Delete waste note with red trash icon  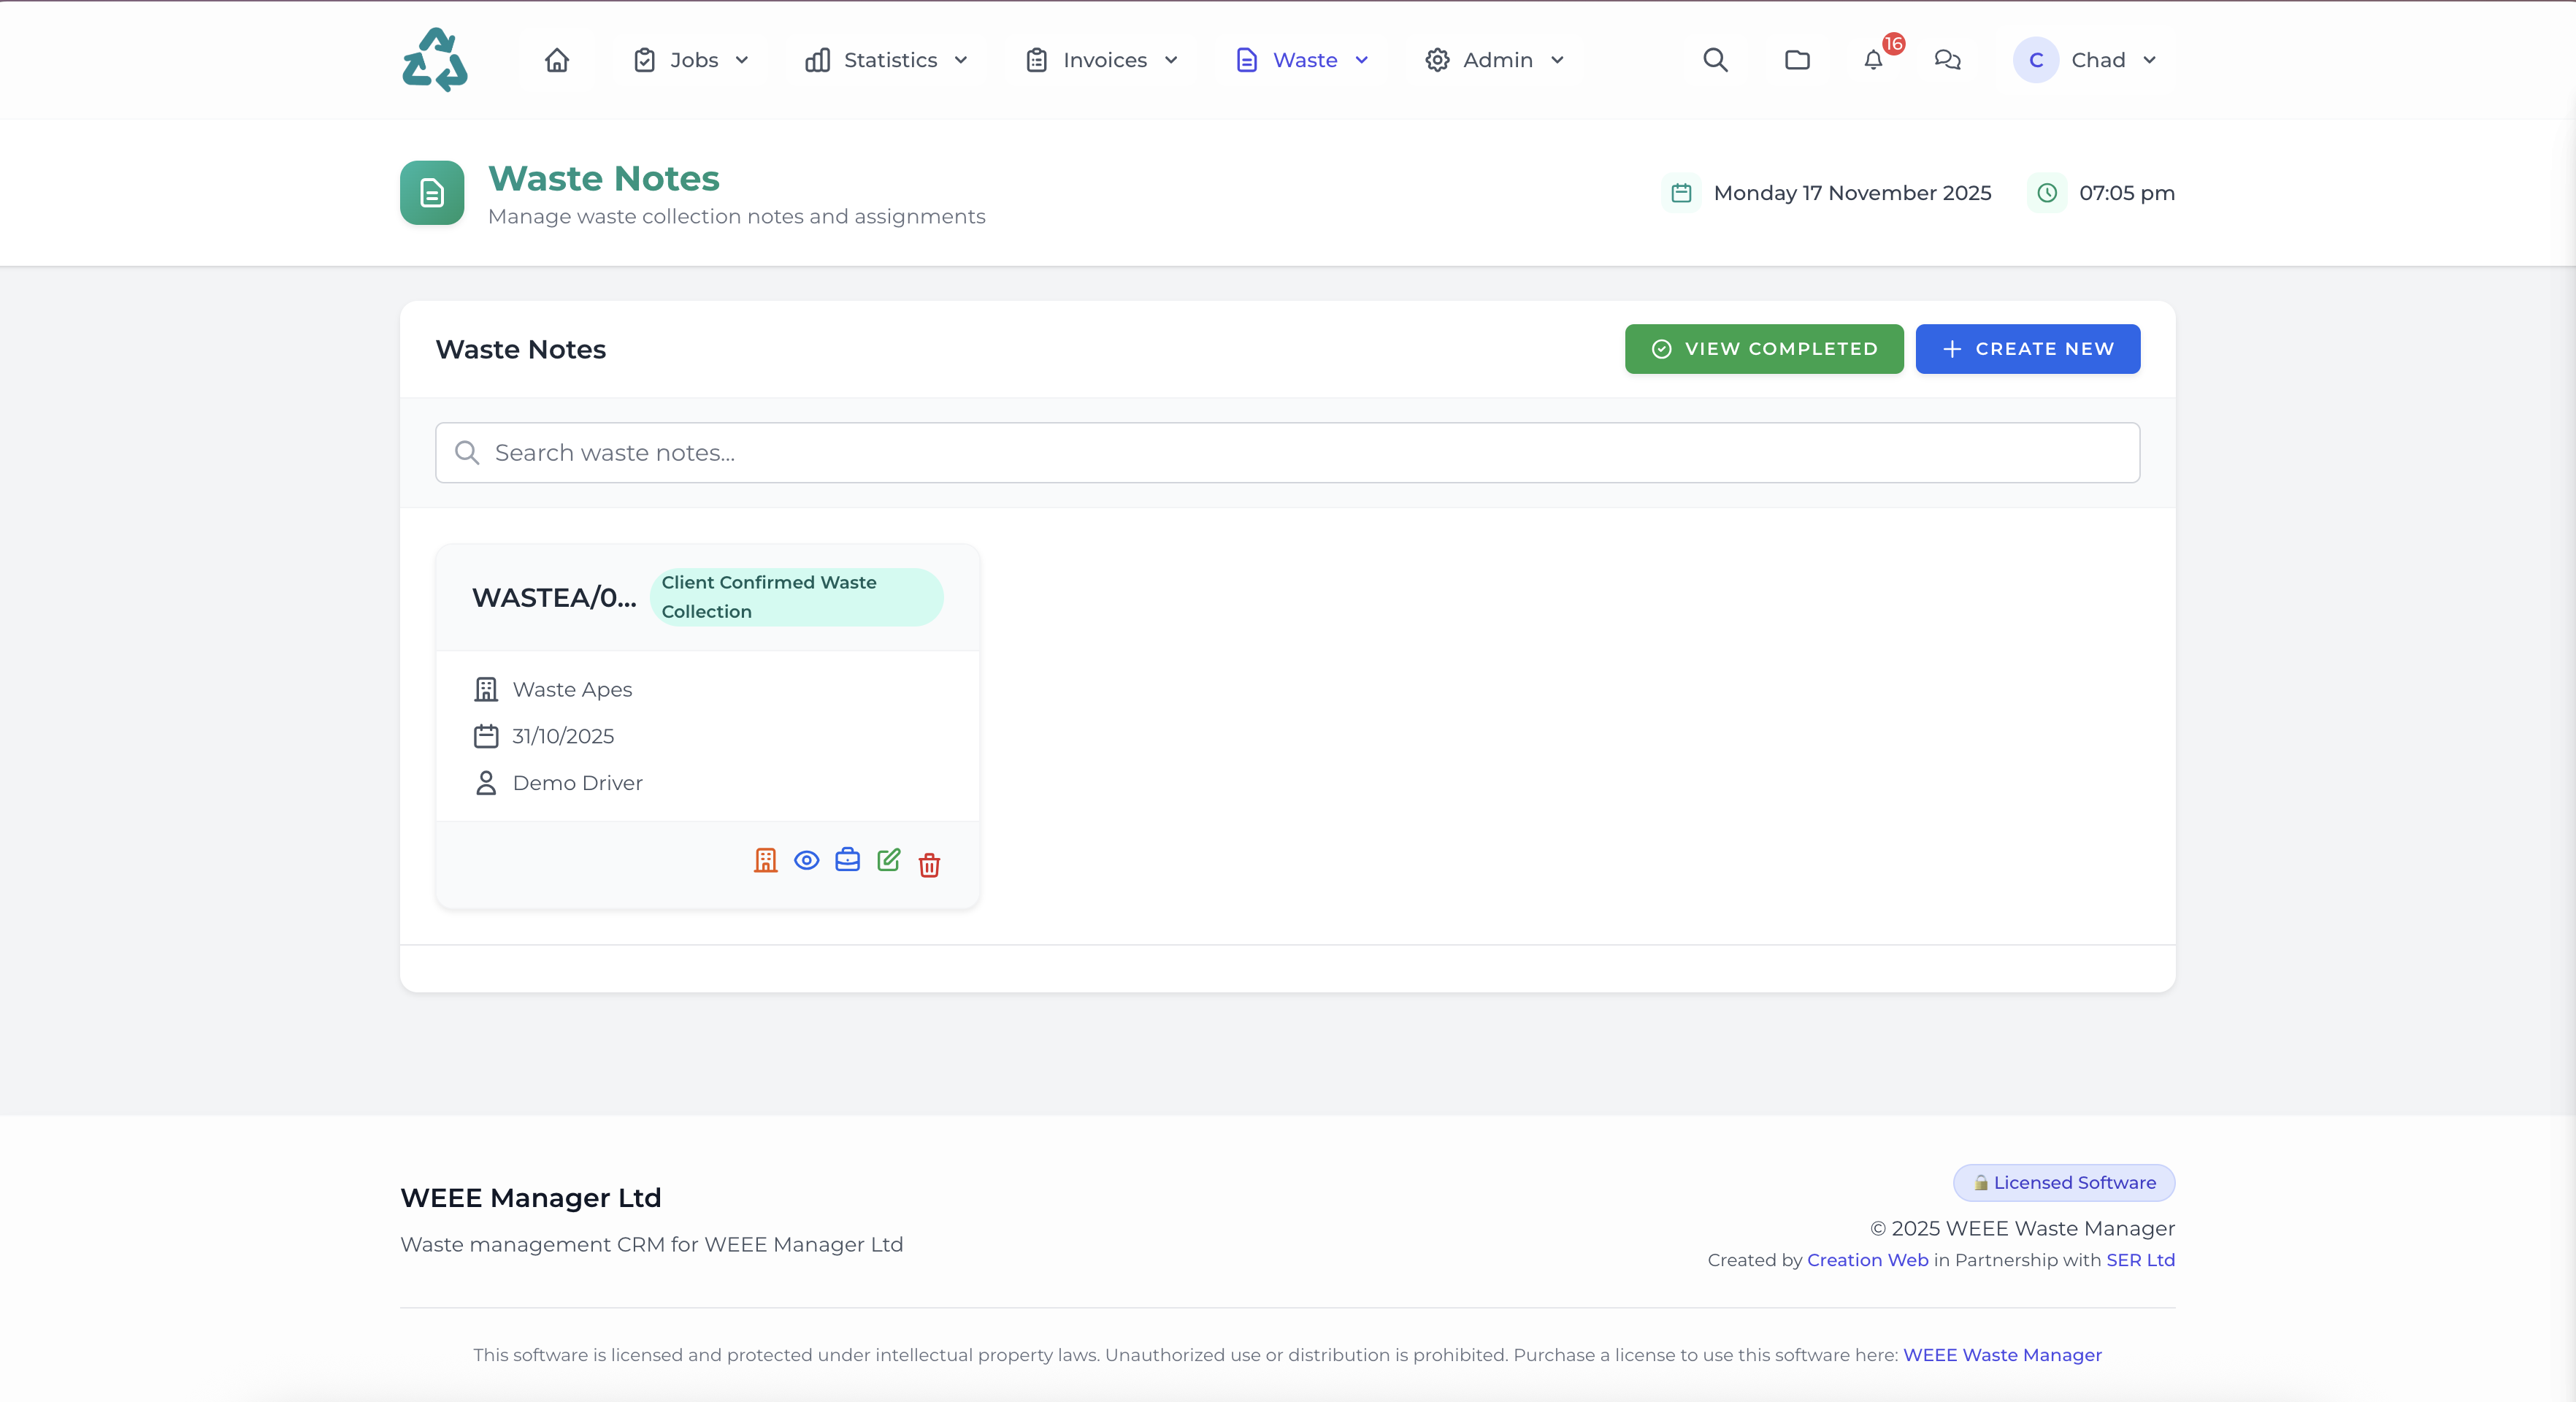pyautogui.click(x=929, y=864)
